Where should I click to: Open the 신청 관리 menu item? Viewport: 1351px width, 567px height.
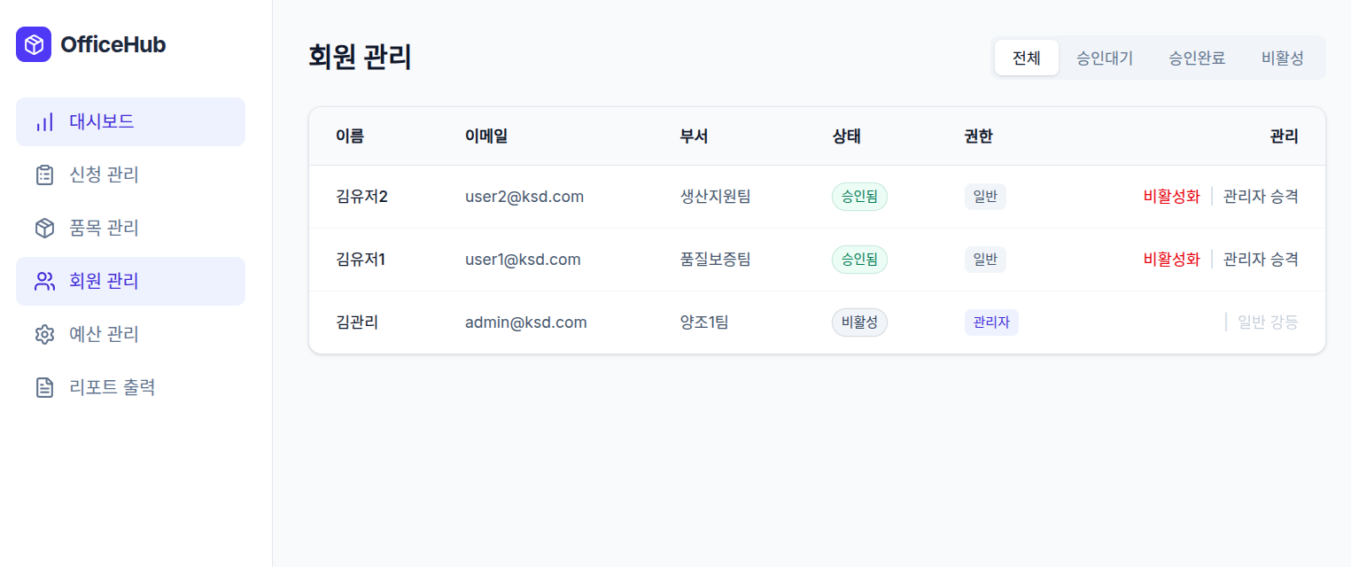point(130,175)
